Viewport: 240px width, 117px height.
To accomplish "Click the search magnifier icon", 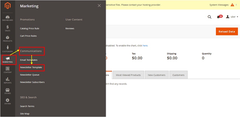I will 209,17.
